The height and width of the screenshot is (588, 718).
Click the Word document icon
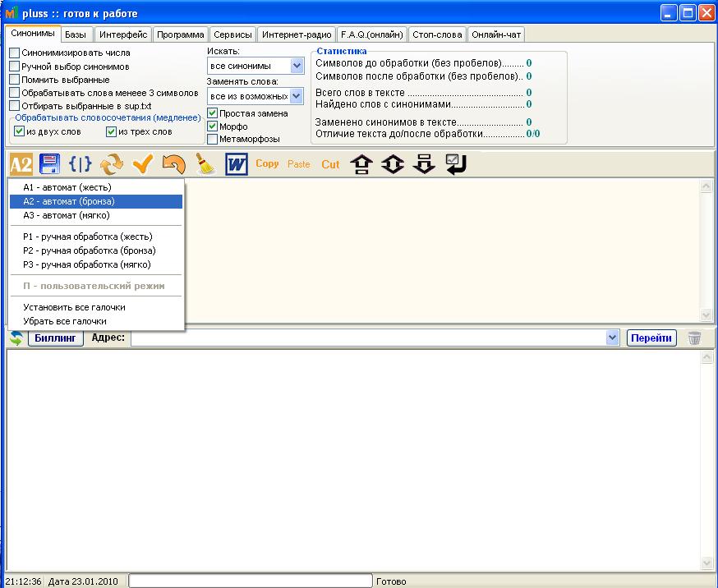coord(237,164)
